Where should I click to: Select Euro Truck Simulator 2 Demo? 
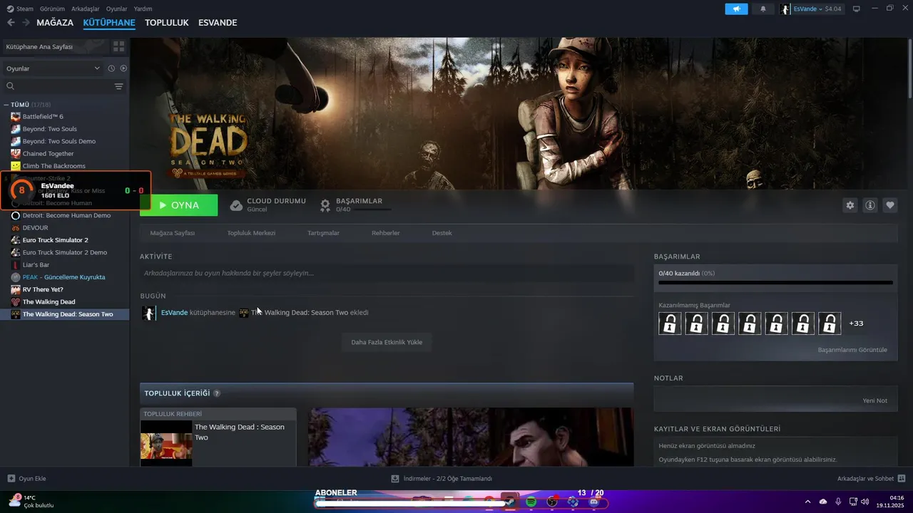[x=64, y=252]
